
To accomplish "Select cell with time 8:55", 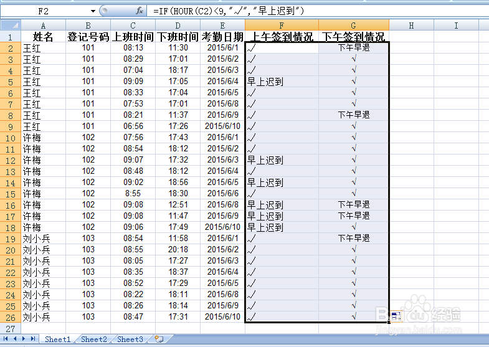I will (x=133, y=194).
